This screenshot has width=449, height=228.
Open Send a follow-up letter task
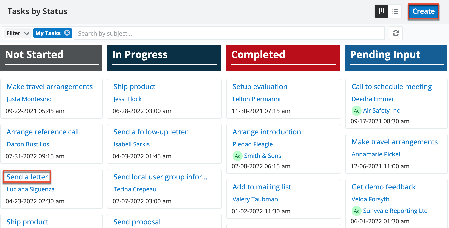[x=150, y=132]
